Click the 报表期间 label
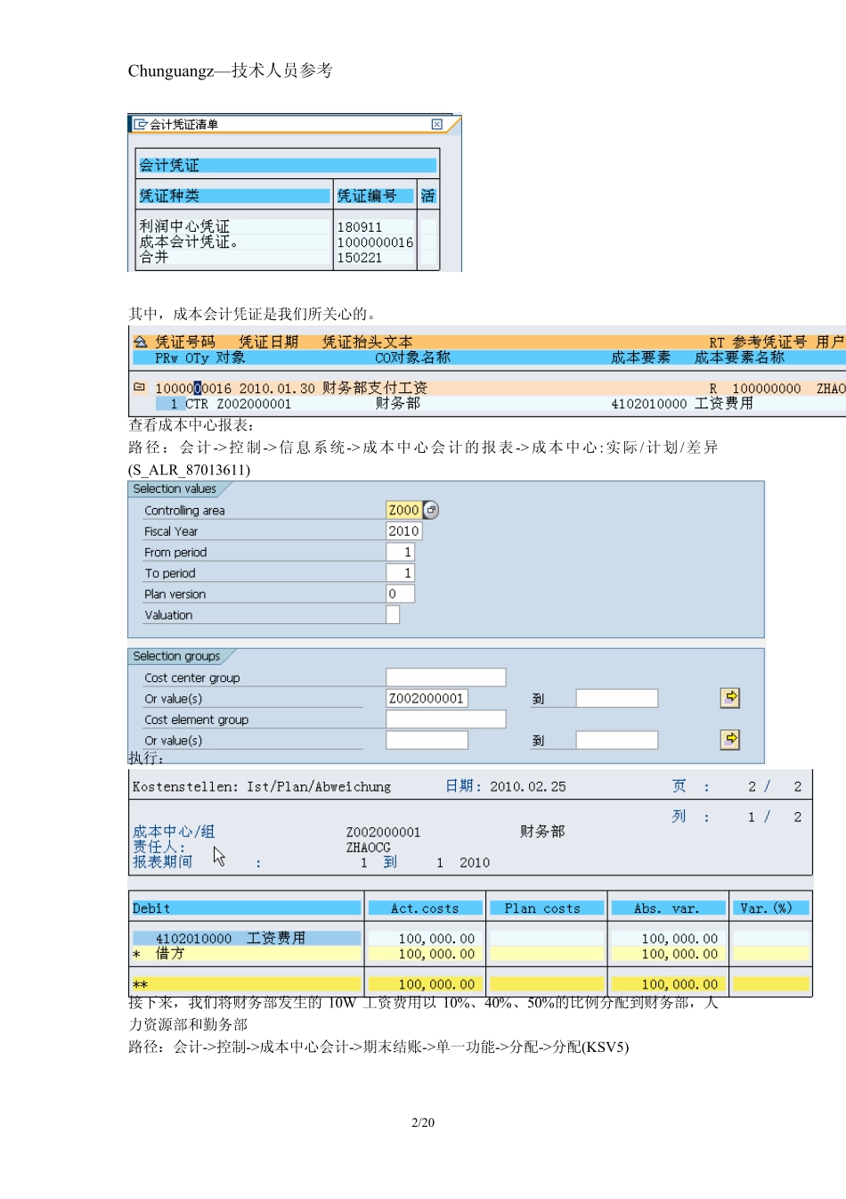Image resolution: width=846 pixels, height=1199 pixels. [x=162, y=862]
